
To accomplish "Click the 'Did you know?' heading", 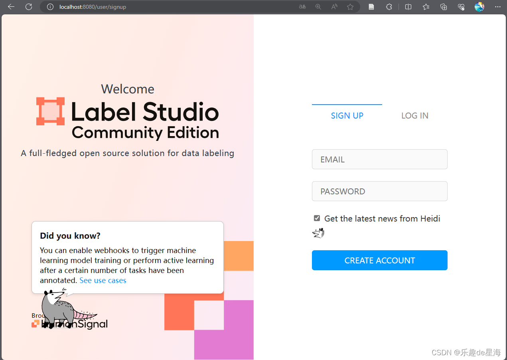I will 70,236.
